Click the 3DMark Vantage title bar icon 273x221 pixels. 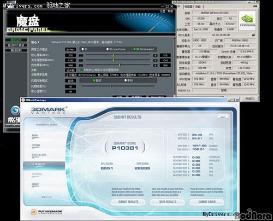click(23, 100)
